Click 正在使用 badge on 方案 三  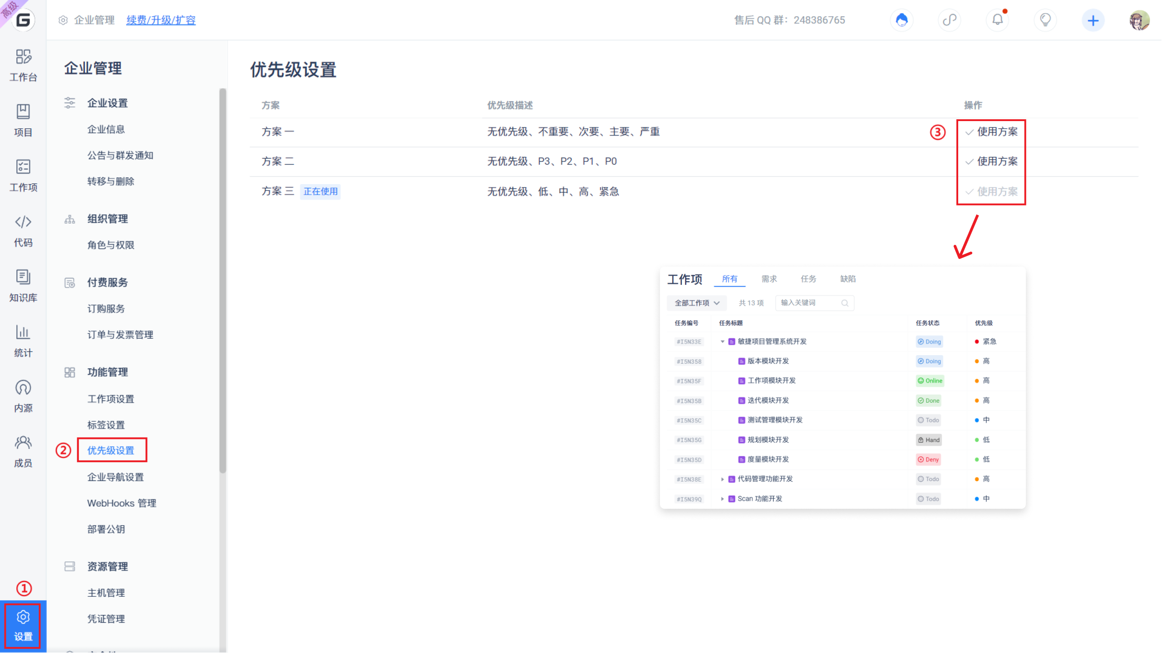[x=320, y=191]
